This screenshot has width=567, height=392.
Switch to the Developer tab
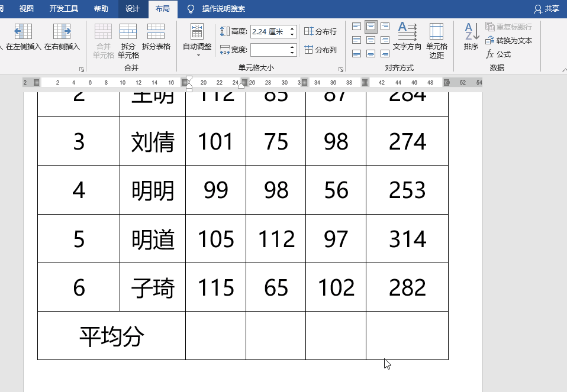(64, 9)
